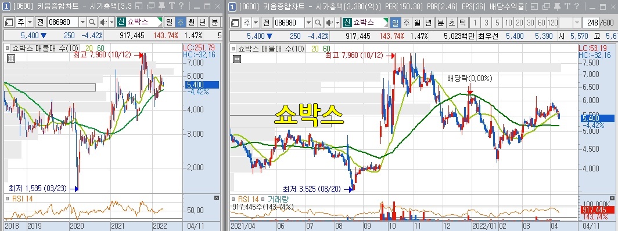The width and height of the screenshot is (618, 231).
Task: Select 초 second period in right window
Action: coord(452,23)
